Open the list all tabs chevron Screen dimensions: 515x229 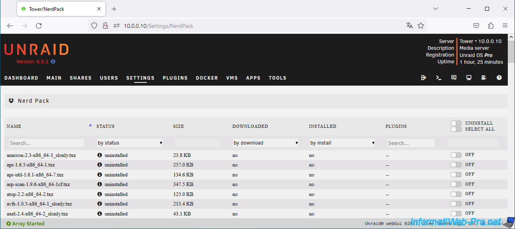tap(436, 9)
